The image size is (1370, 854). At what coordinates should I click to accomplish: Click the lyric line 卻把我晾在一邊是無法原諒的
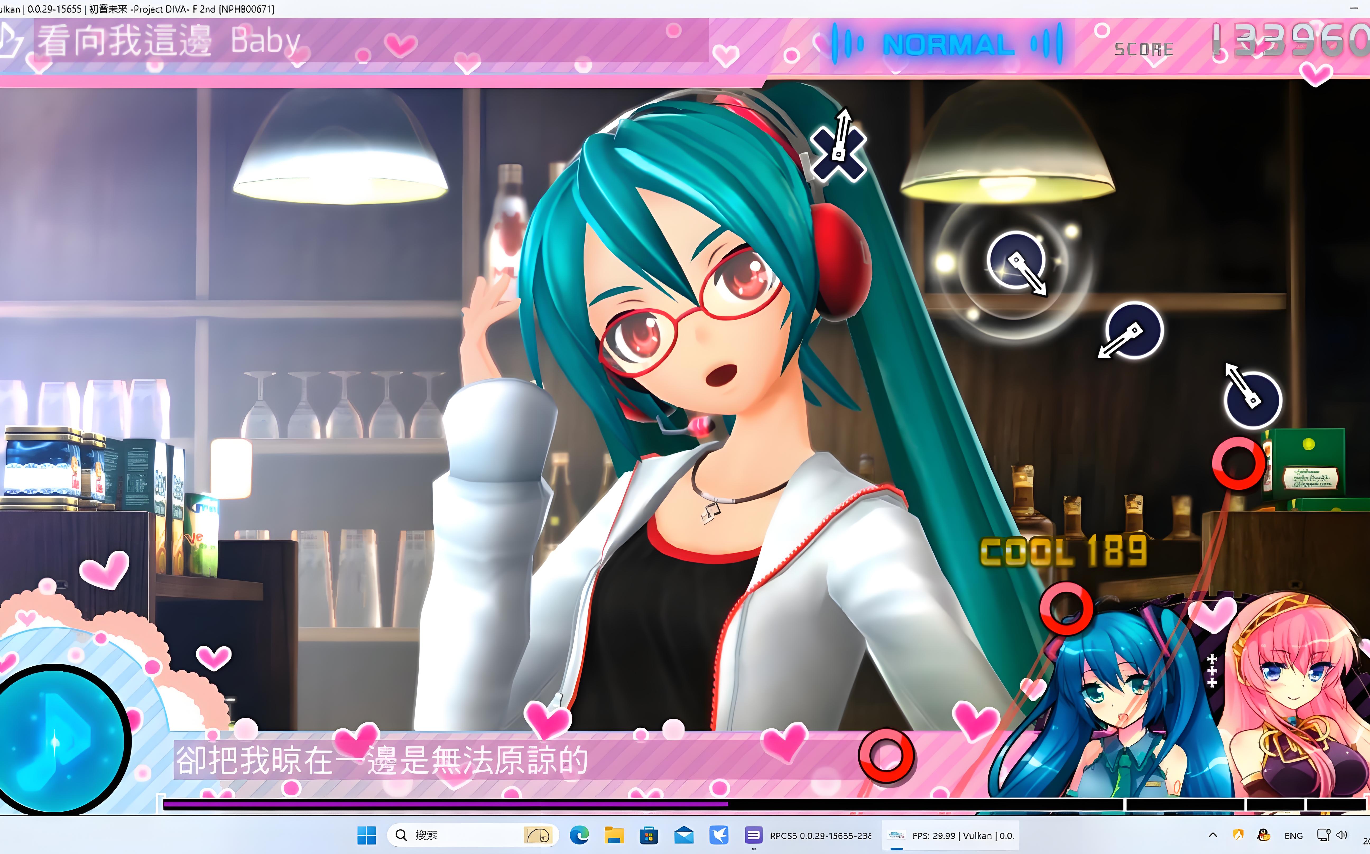[382, 760]
